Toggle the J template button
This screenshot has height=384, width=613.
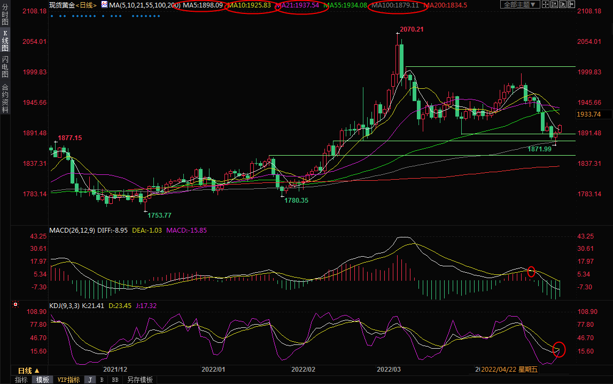(x=90, y=380)
